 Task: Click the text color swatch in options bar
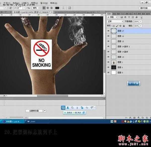(x=57, y=8)
